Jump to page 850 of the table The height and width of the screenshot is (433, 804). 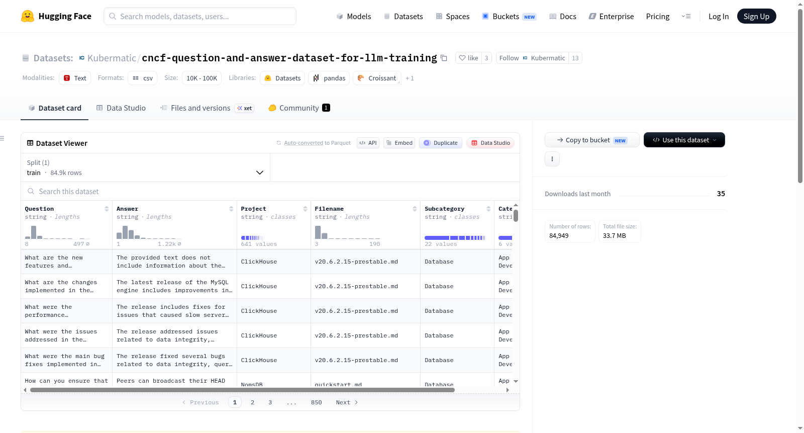point(316,402)
